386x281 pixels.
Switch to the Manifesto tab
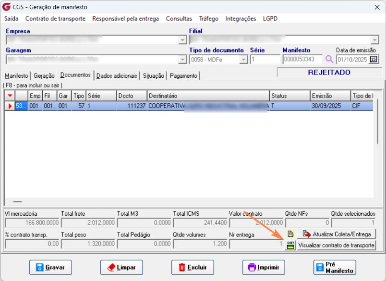point(16,75)
